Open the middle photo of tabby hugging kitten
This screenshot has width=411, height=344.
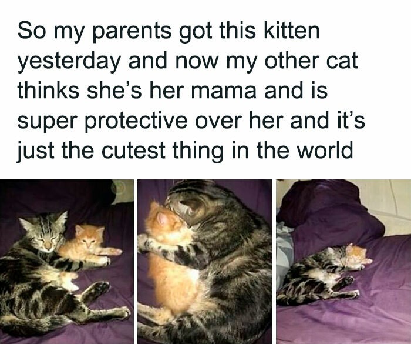tap(205, 262)
